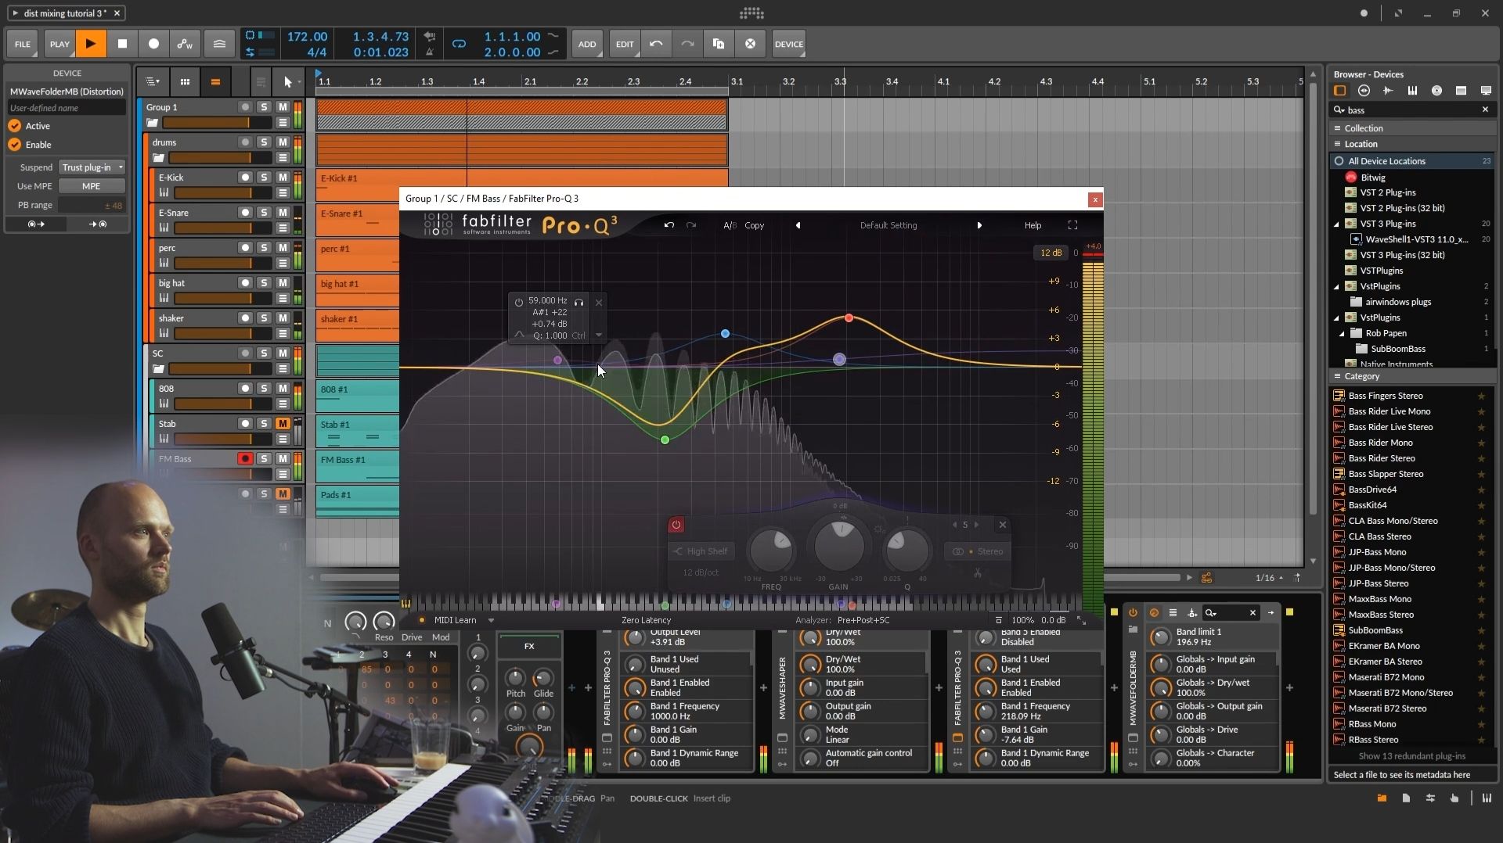Toggle the red band power button in Pro-Q 3
This screenshot has height=843, width=1503.
676,525
